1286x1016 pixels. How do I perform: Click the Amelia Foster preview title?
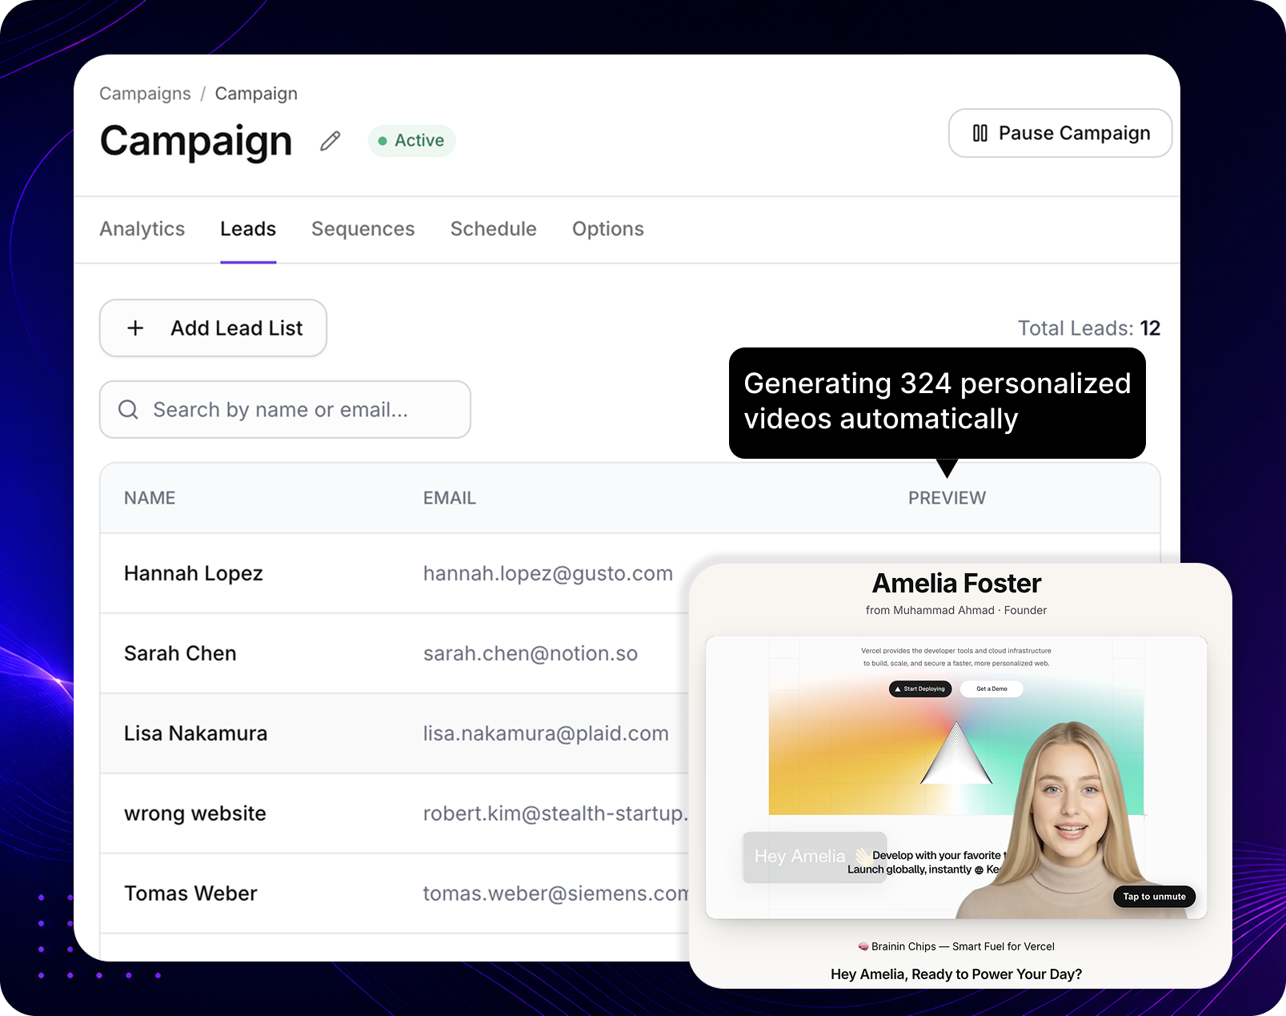pos(956,583)
